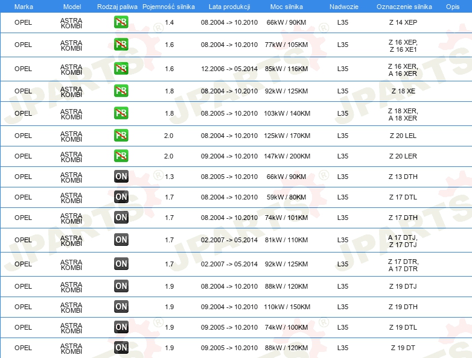472x358 pixels.
Task: Click the power value 74kW / 101KM
Action: click(286, 218)
